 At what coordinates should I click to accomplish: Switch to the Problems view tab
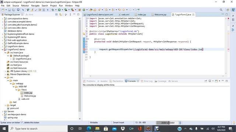[89, 81]
